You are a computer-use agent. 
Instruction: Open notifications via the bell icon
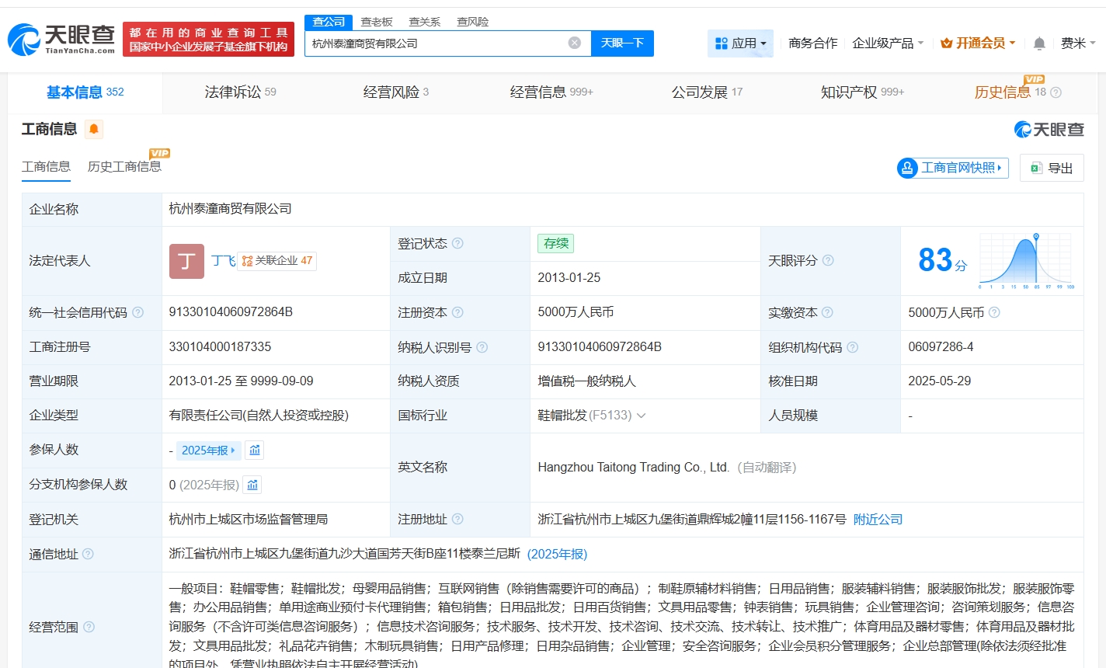1039,43
